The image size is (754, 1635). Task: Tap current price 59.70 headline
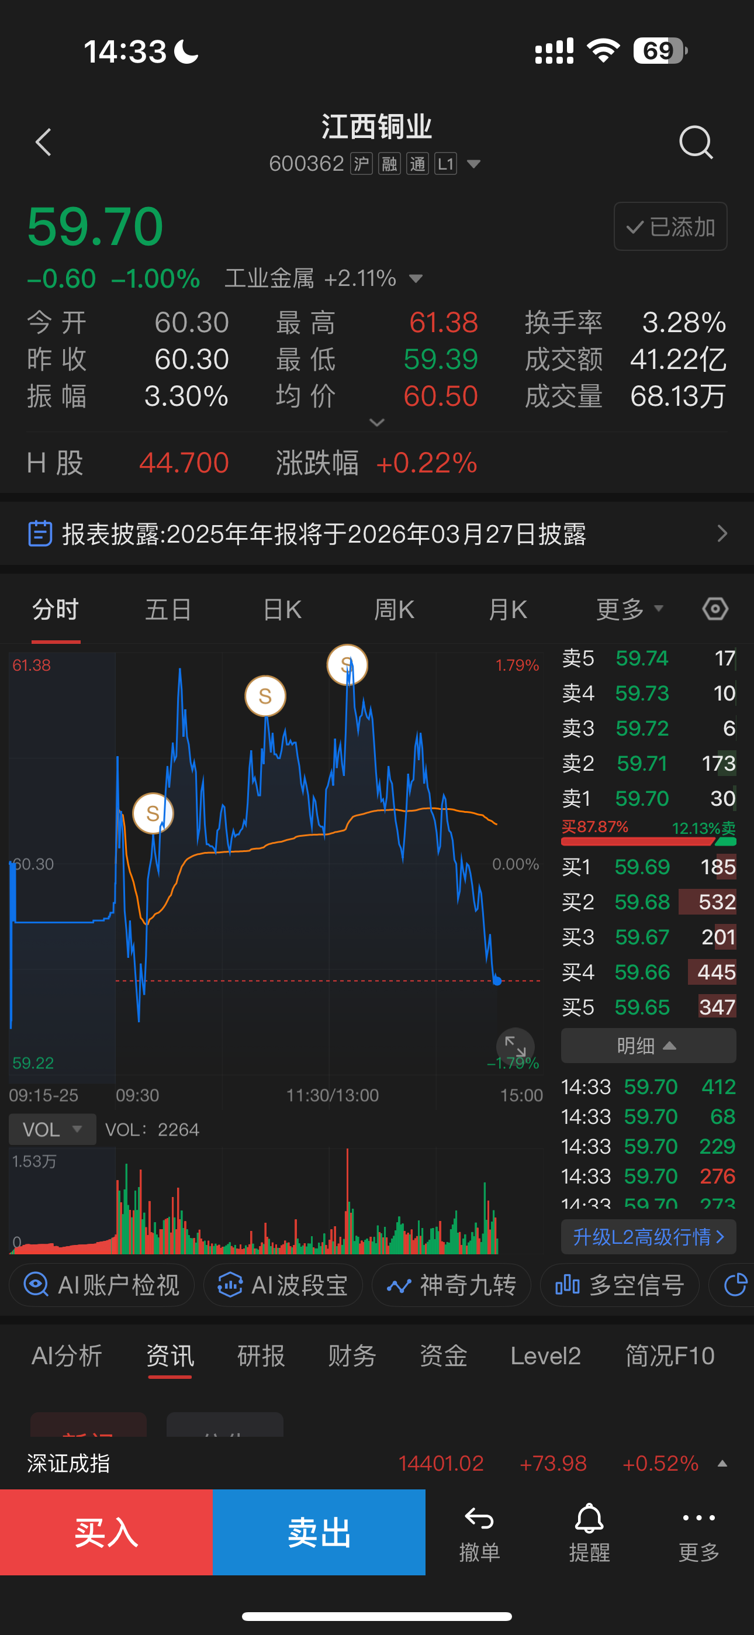tap(95, 226)
